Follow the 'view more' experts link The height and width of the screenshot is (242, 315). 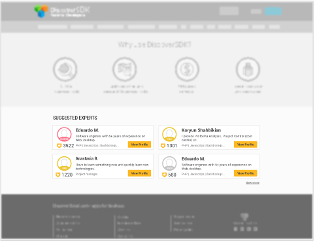tap(252, 183)
